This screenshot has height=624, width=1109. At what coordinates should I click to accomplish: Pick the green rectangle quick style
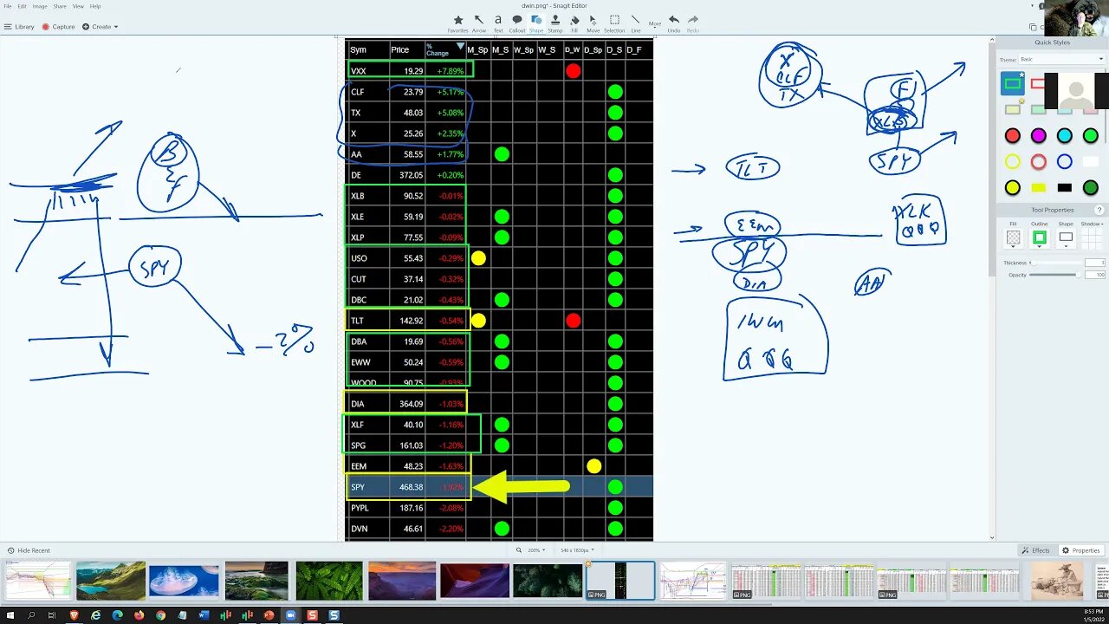[1013, 83]
